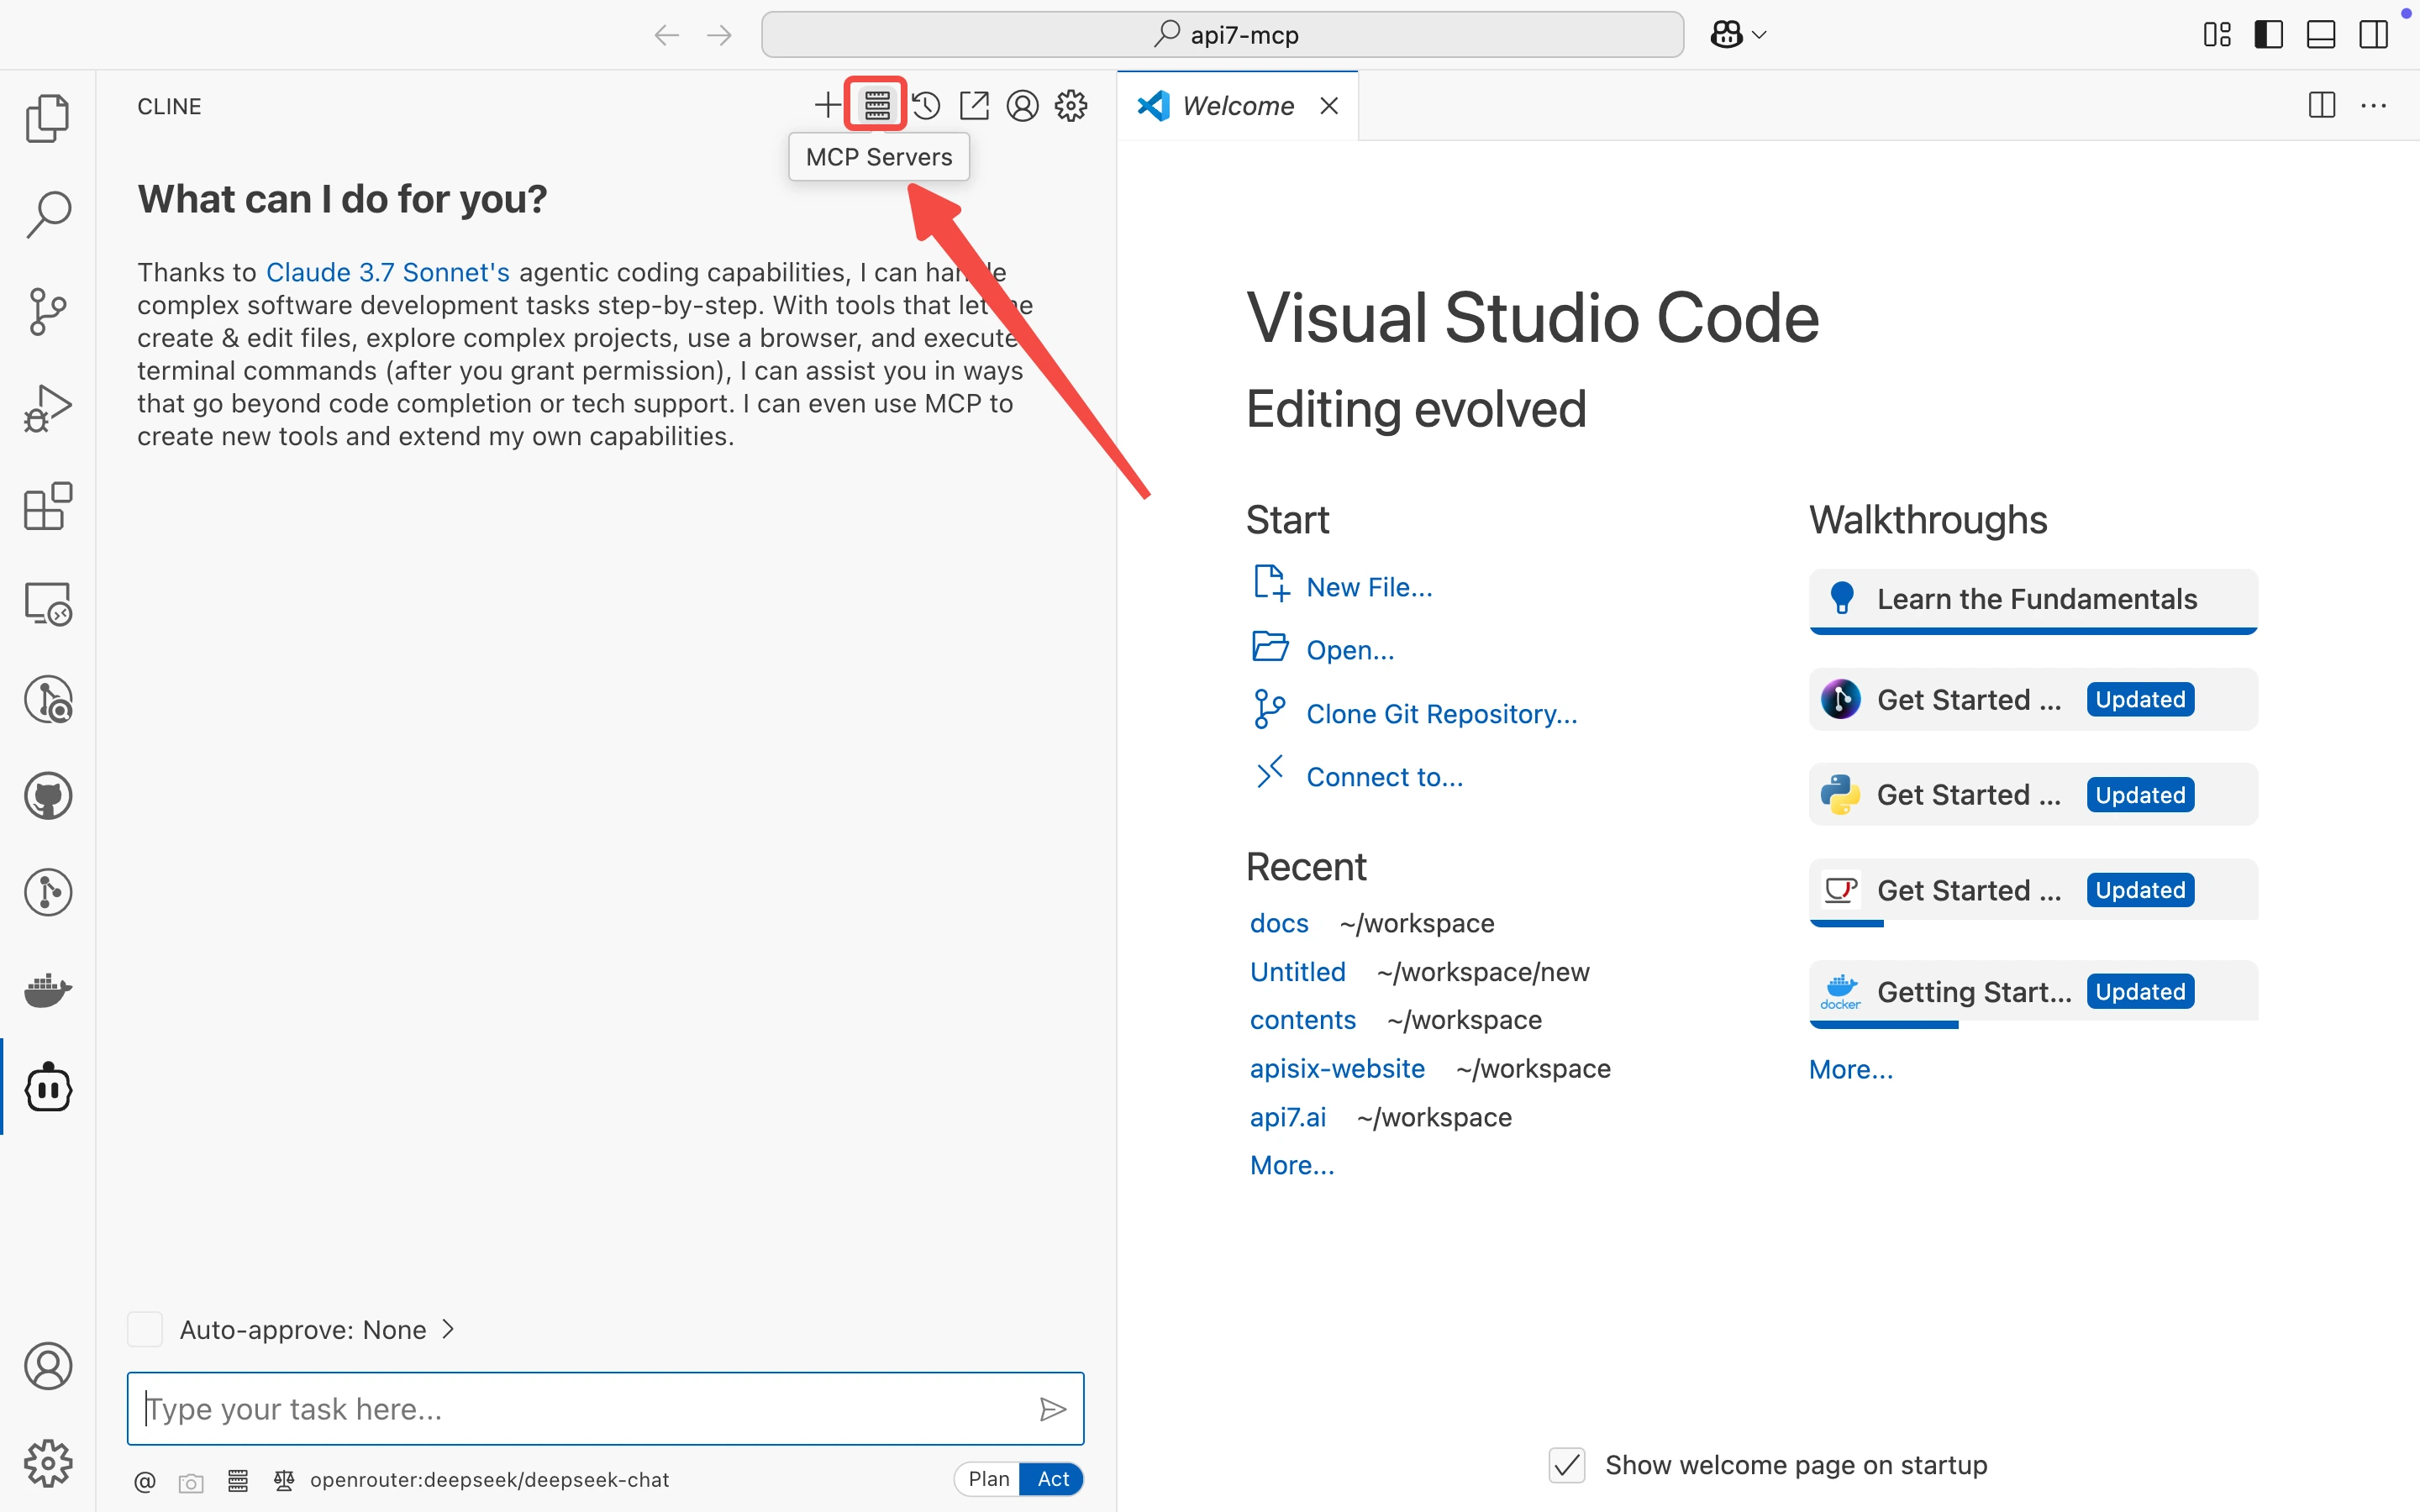Switch Cline to Act mode
The height and width of the screenshot is (1512, 2420).
[x=1053, y=1479]
